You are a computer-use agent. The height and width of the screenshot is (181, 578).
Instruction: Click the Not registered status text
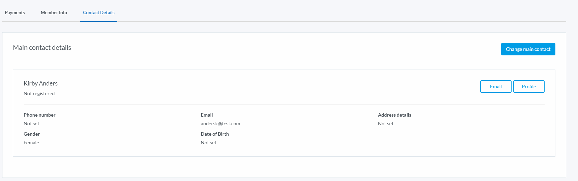click(39, 93)
